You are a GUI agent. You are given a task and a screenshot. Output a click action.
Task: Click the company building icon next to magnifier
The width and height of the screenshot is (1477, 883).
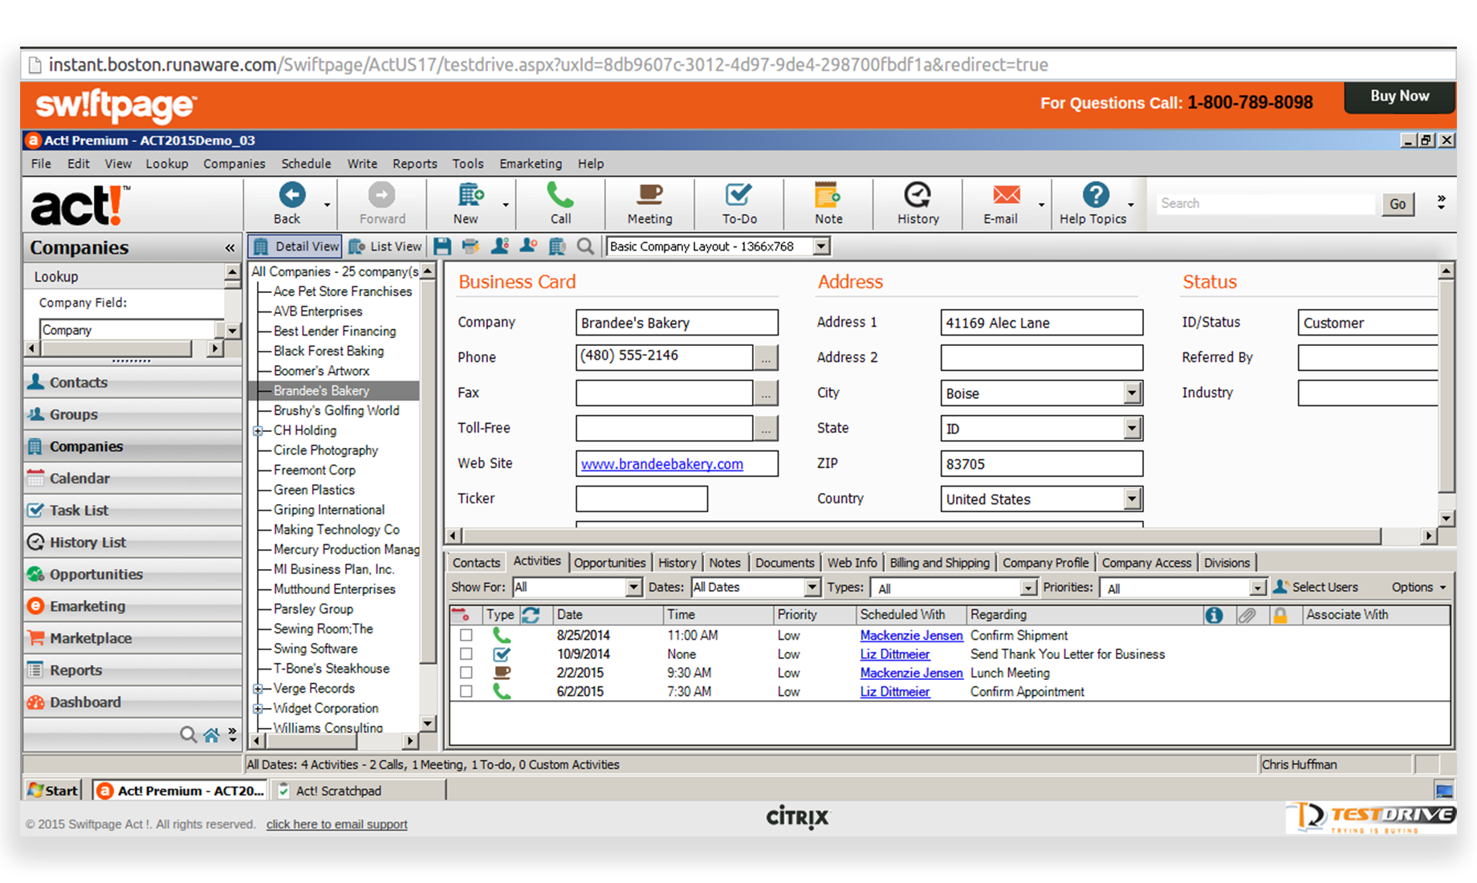pyautogui.click(x=557, y=246)
